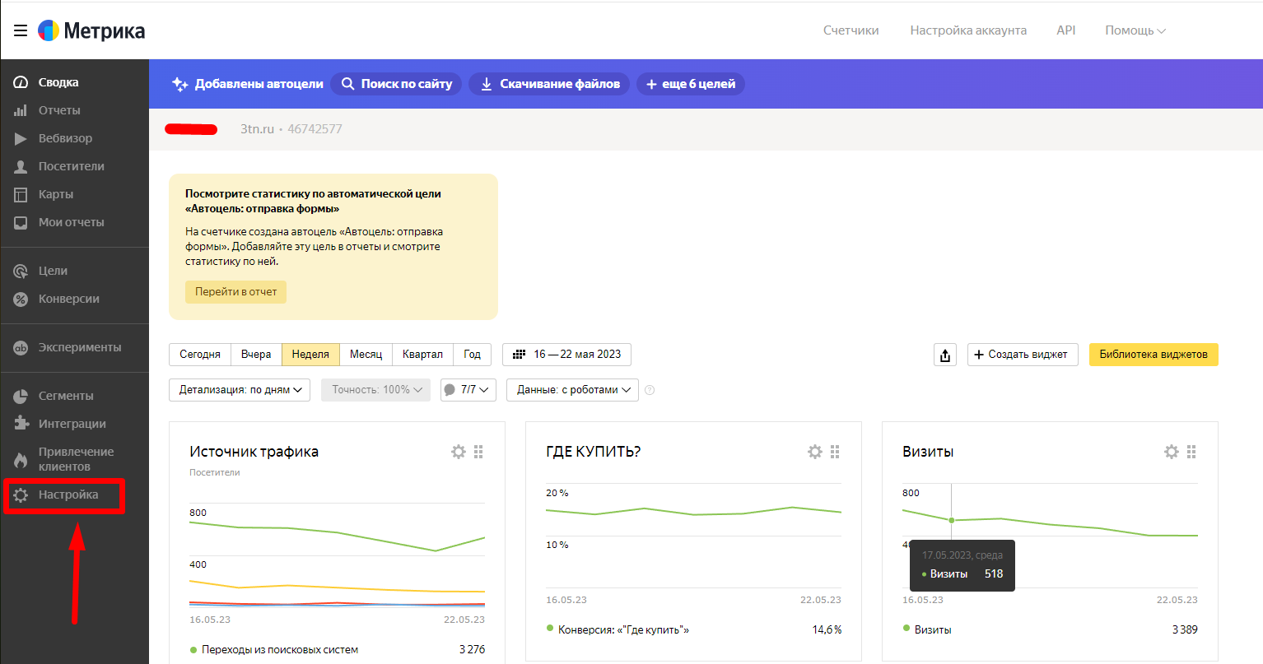
Task: Open the hamburger menu icon
Action: tap(21, 30)
